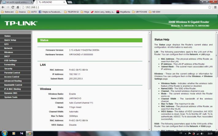Open USB Settings menu

point(16,60)
